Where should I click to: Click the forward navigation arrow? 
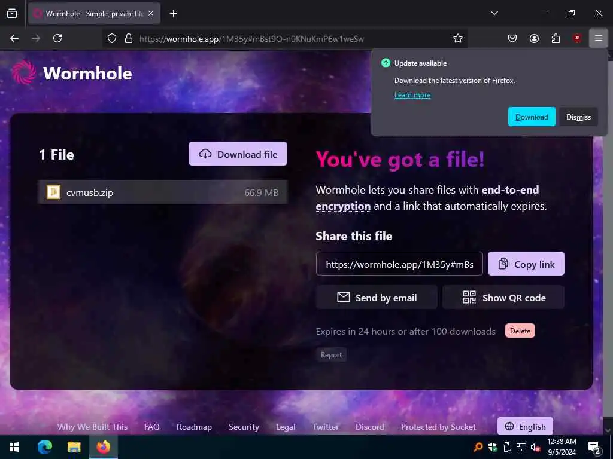pyautogui.click(x=36, y=38)
